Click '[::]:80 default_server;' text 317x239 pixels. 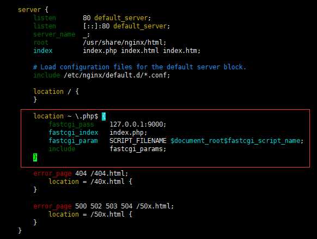(126, 26)
